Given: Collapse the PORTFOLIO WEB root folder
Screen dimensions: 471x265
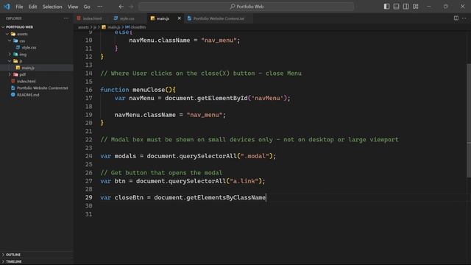Looking at the screenshot, I should (x=3, y=27).
